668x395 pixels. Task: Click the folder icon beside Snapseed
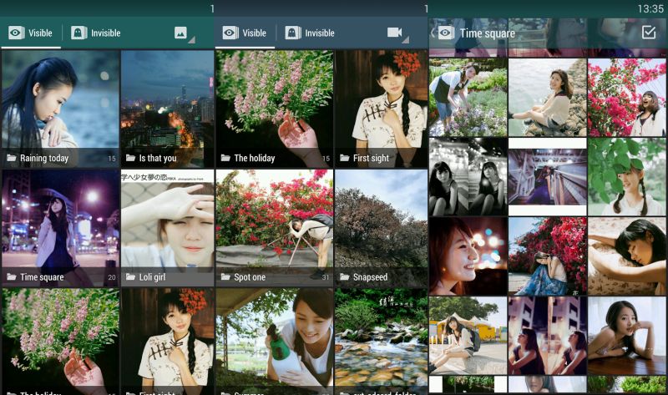click(345, 277)
